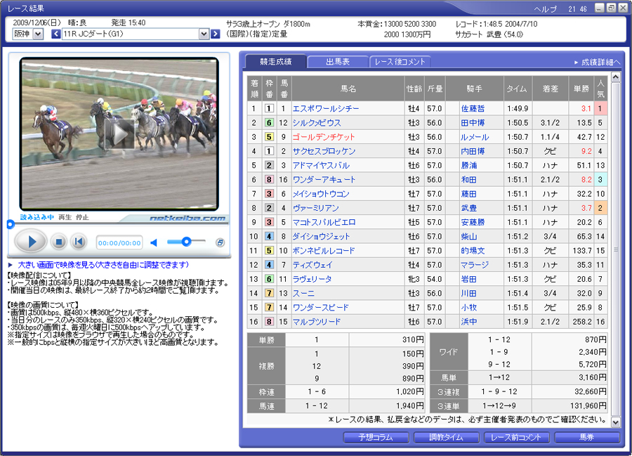Open jockey 的場文
632x456 pixels.
click(x=473, y=251)
